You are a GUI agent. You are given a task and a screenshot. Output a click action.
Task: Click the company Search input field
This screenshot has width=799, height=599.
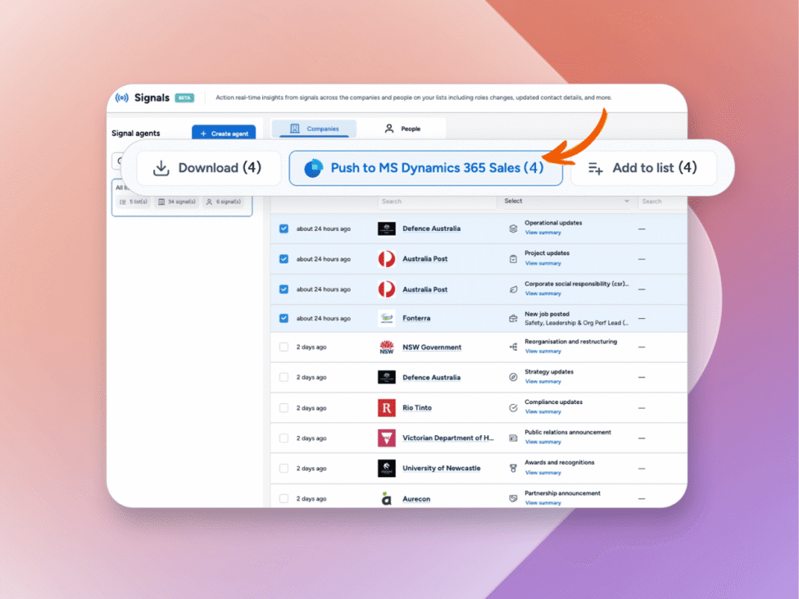coord(437,201)
